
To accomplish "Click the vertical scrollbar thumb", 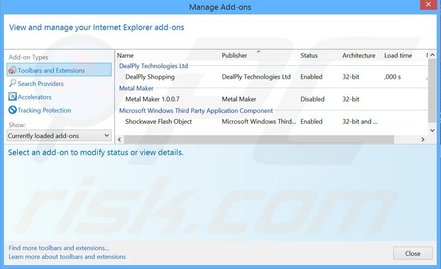I will click(x=432, y=90).
